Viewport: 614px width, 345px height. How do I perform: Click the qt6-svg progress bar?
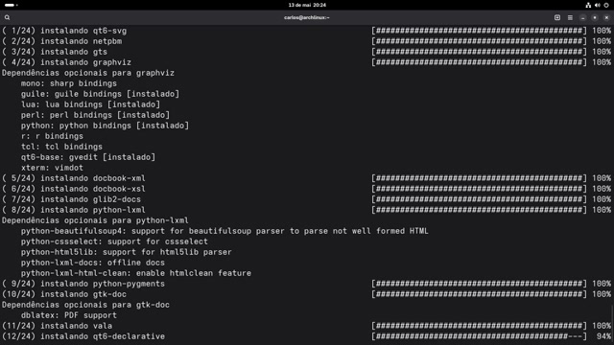point(480,31)
